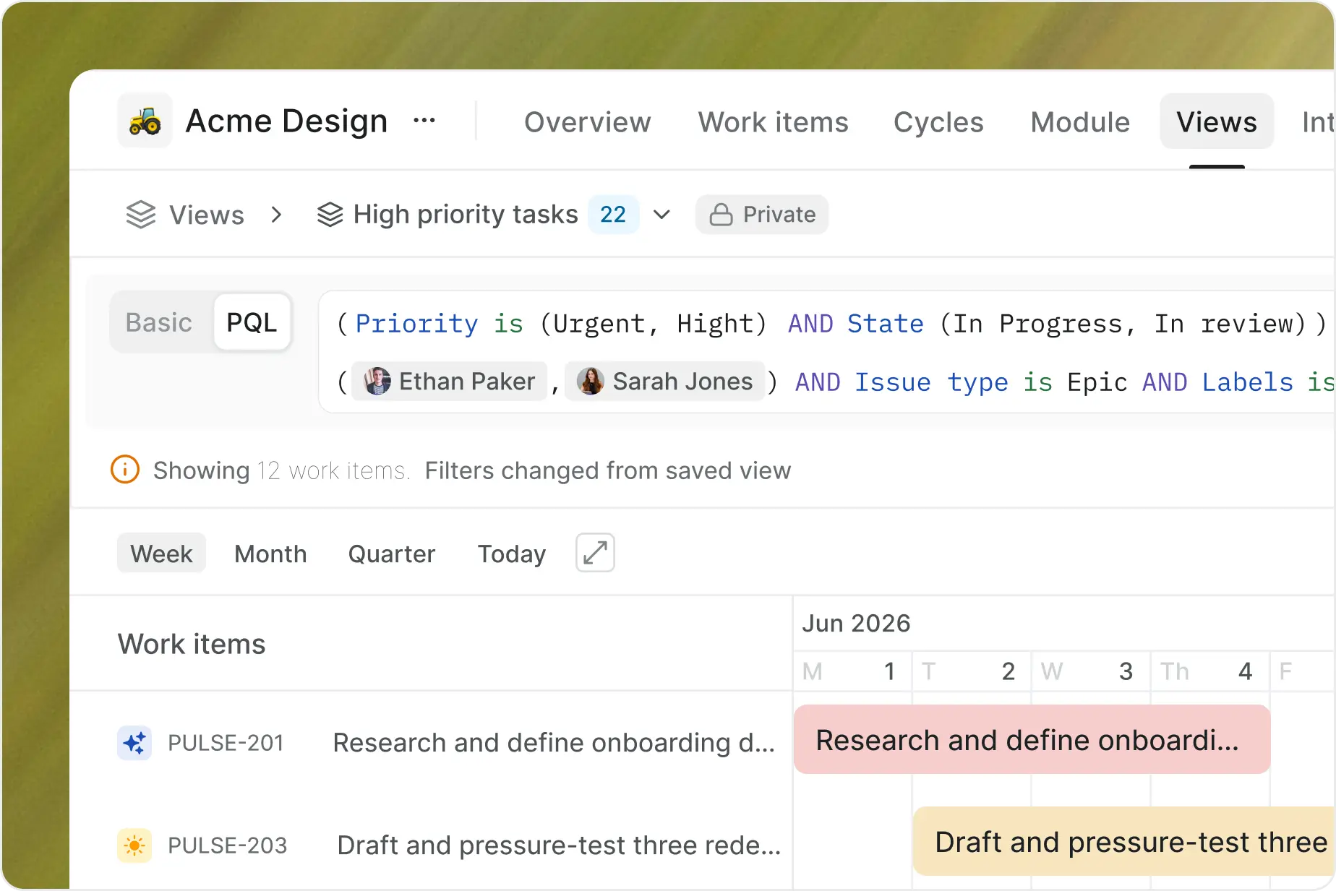
Task: Open the Module tab
Action: tap(1080, 122)
